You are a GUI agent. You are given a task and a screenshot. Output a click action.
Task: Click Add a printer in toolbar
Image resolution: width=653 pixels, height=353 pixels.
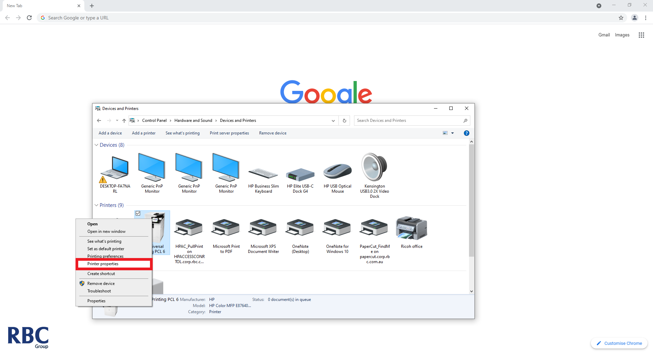click(144, 133)
